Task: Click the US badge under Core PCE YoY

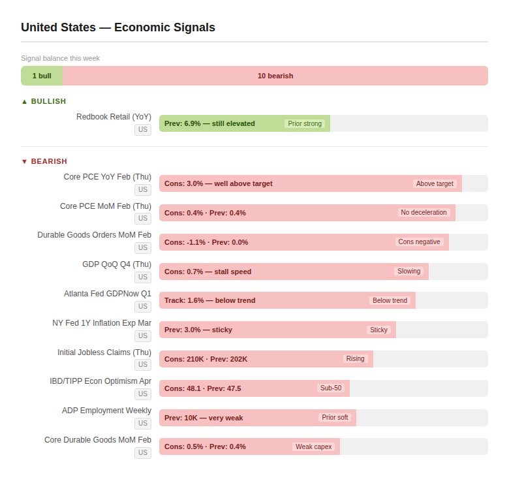Action: coord(143,189)
